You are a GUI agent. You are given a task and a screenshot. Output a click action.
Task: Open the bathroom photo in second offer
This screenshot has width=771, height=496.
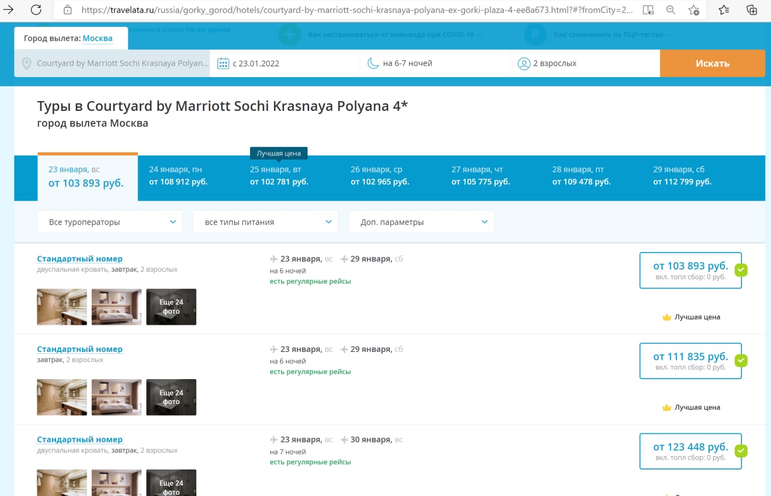[62, 397]
